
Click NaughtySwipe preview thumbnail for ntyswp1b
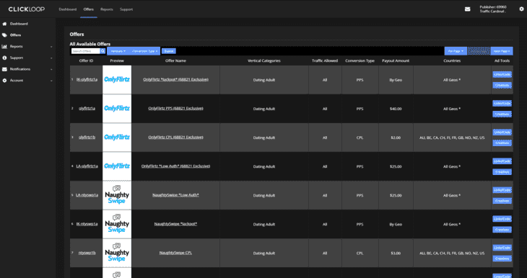click(117, 253)
